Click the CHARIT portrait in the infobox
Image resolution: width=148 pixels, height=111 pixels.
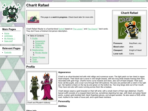tap(129, 28)
